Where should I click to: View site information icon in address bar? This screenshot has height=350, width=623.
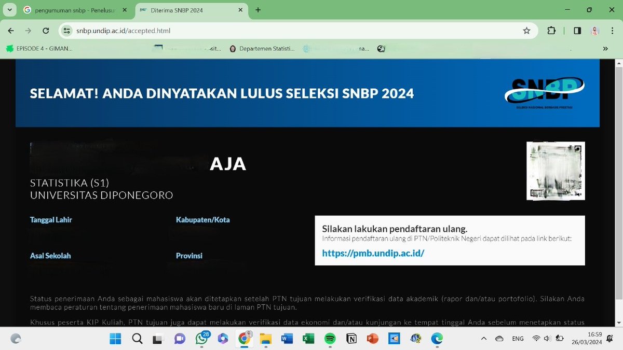point(66,31)
